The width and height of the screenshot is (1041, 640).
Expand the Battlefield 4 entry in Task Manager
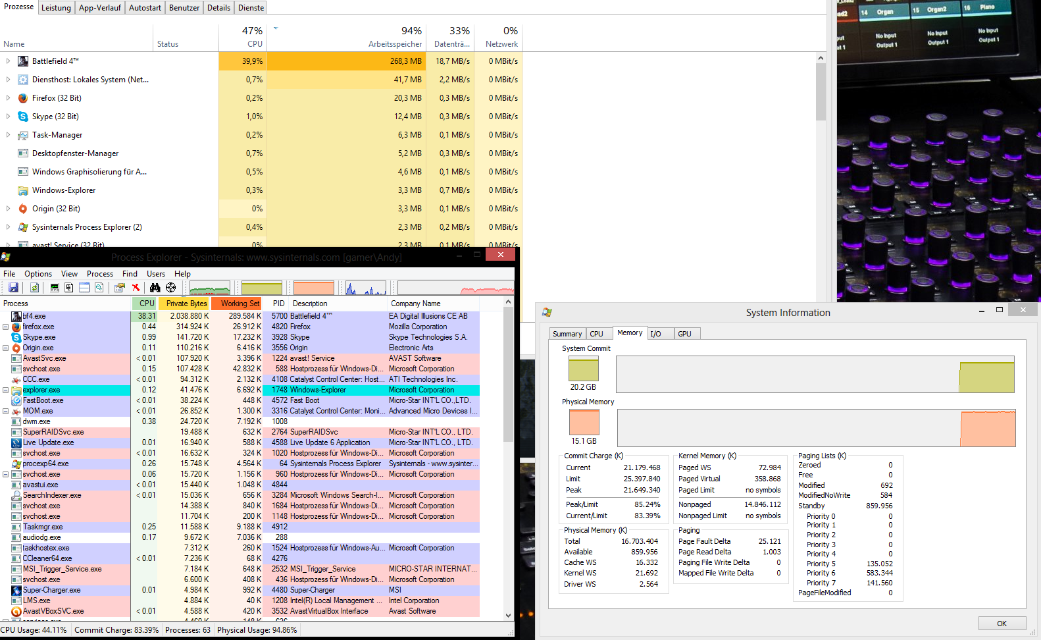8,61
